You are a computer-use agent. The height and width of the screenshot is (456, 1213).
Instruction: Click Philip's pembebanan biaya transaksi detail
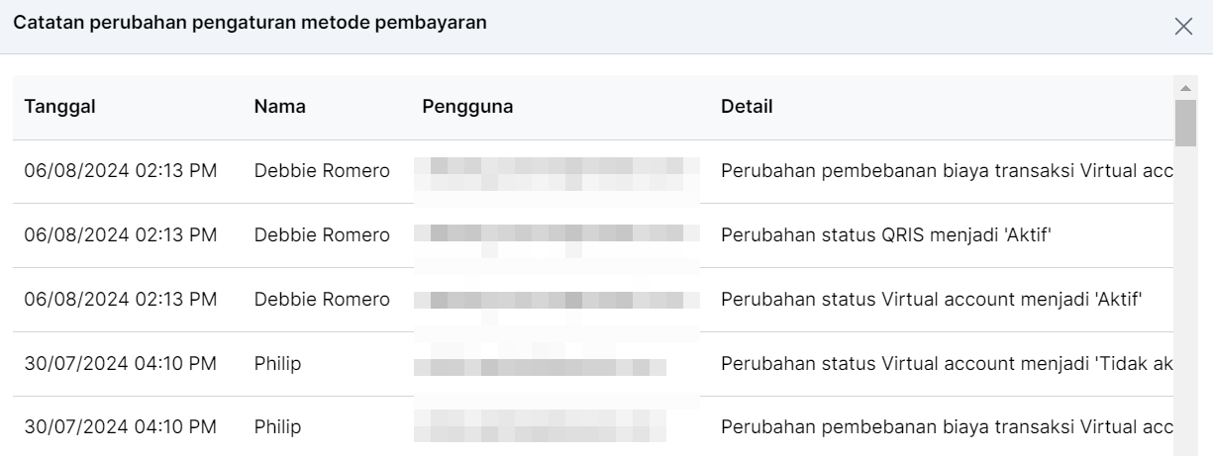click(947, 428)
